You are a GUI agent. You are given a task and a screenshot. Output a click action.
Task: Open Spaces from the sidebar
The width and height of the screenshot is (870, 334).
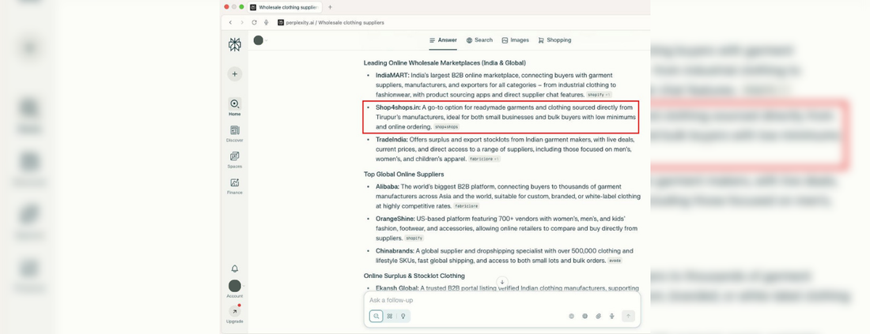point(235,159)
